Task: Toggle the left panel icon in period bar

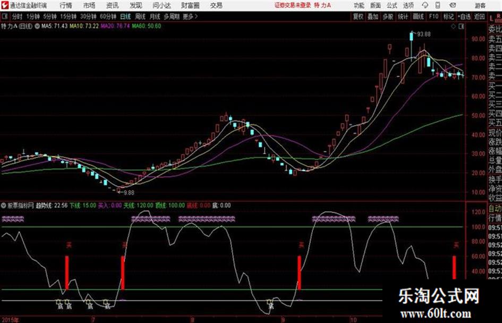Action: [x=4, y=16]
